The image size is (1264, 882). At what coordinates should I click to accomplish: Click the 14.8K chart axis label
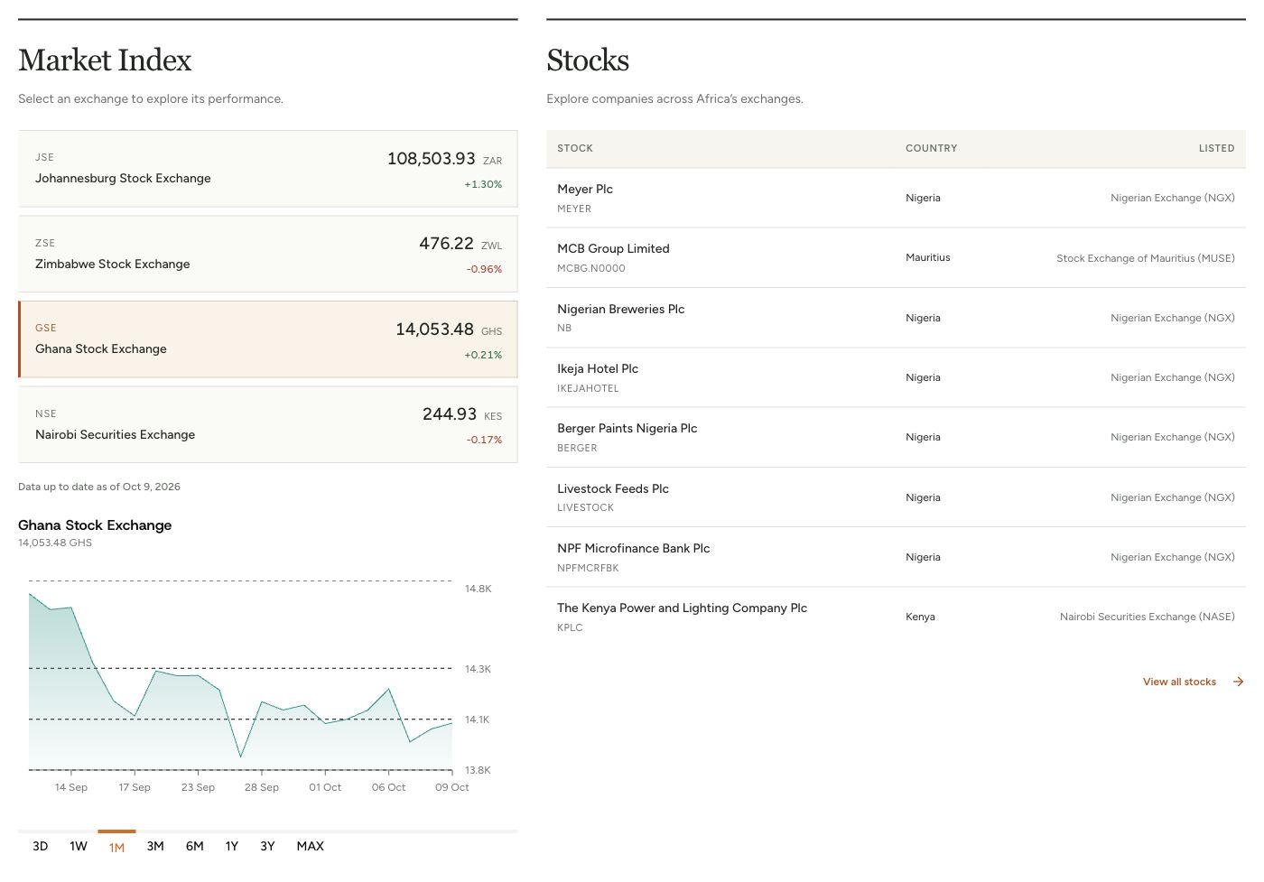[478, 589]
